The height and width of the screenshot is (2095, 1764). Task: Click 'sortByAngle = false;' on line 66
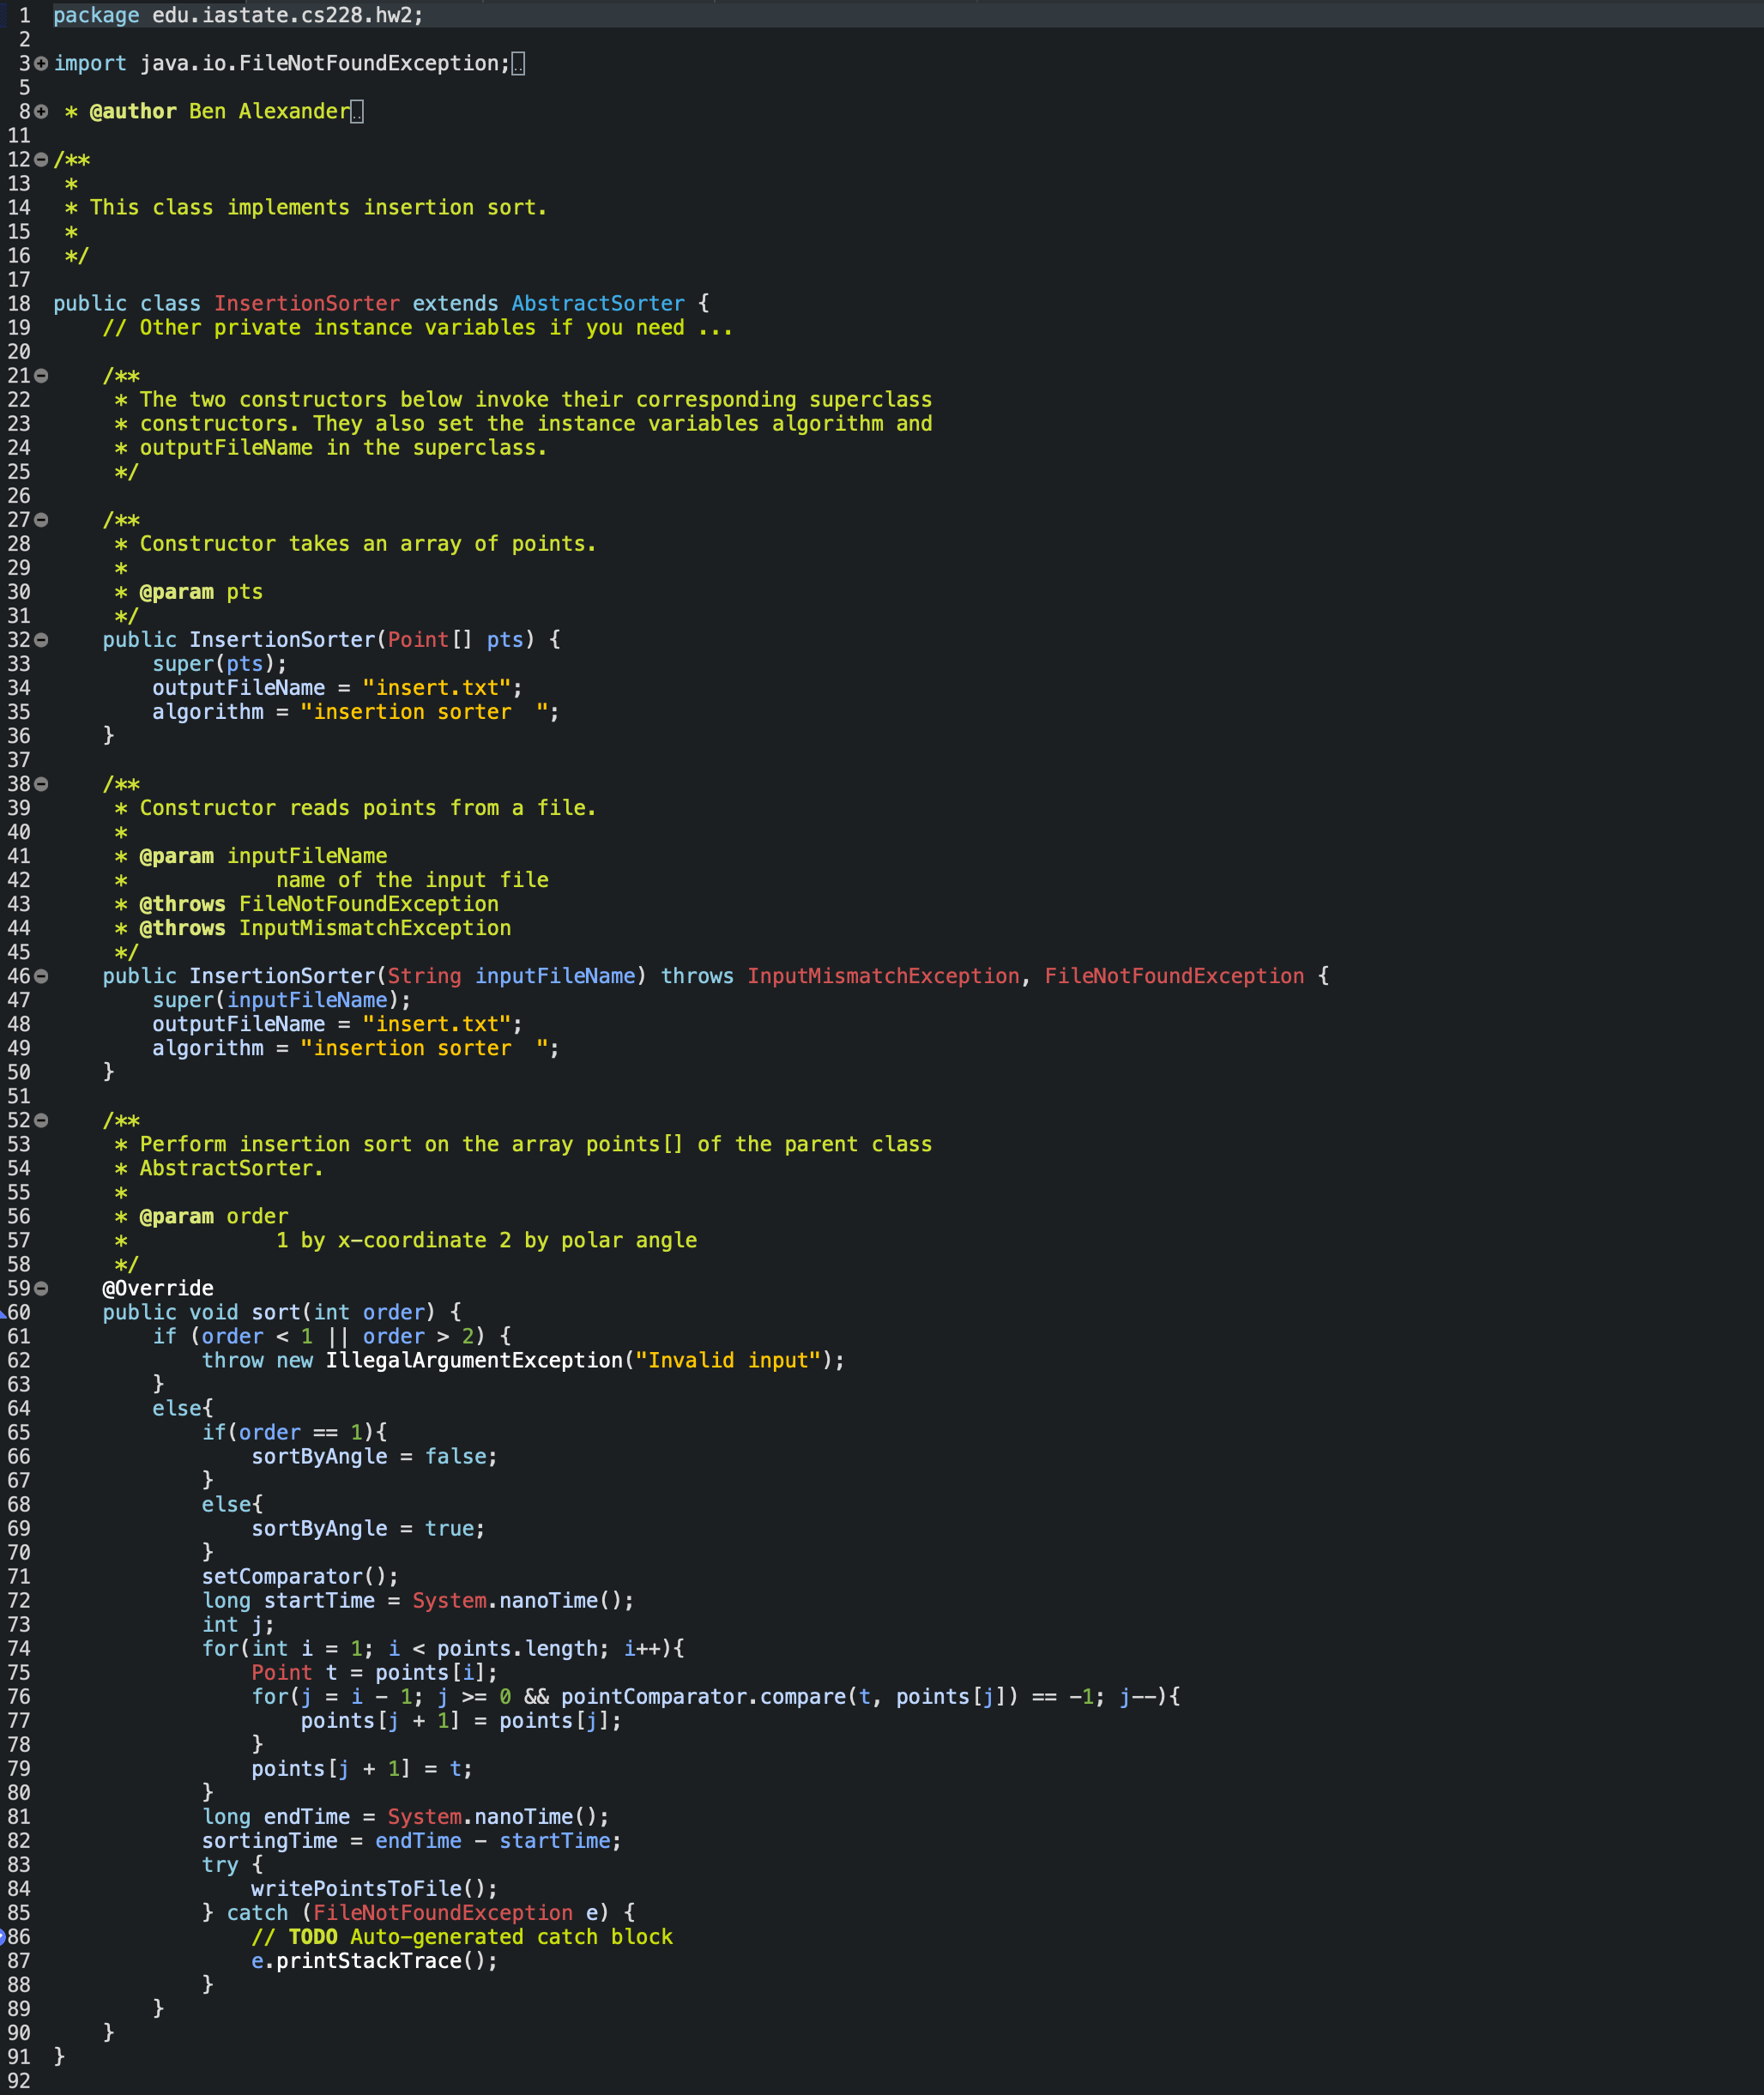[x=374, y=1456]
